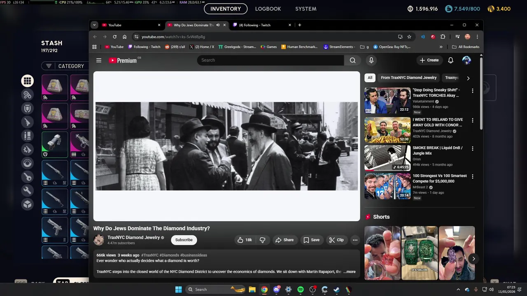
Task: Select the all-items grid filter in stash
Action: [27, 81]
